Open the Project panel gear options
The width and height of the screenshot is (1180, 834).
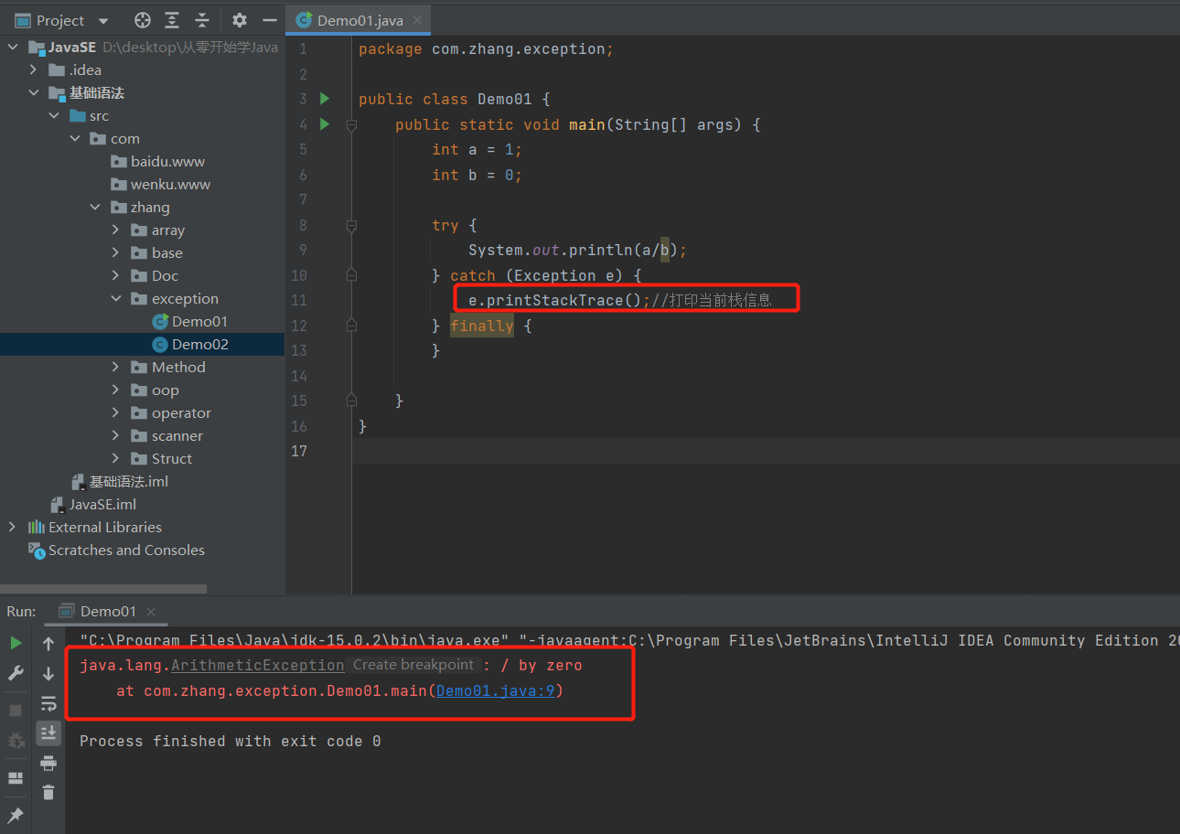[x=240, y=20]
